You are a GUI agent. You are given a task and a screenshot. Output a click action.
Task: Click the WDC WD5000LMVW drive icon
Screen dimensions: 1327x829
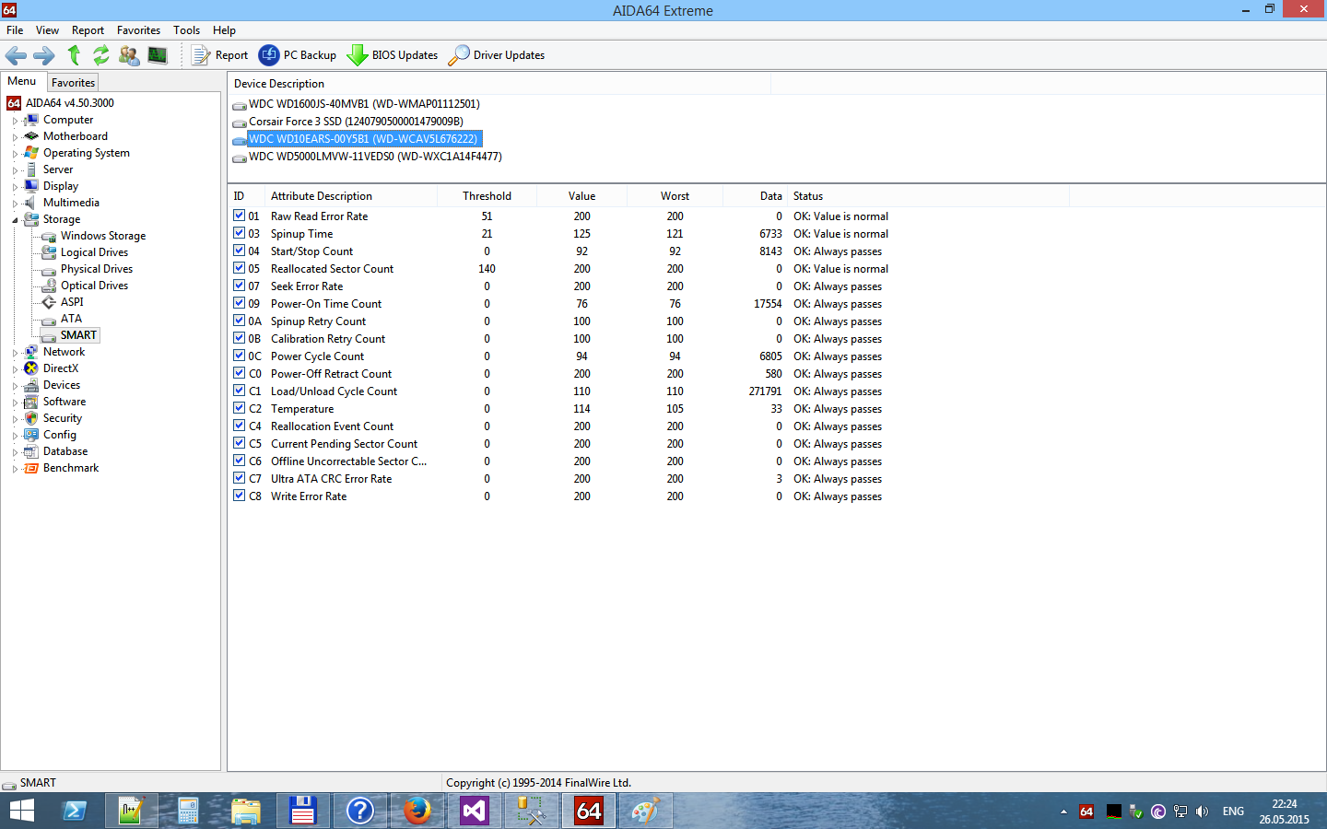click(240, 158)
